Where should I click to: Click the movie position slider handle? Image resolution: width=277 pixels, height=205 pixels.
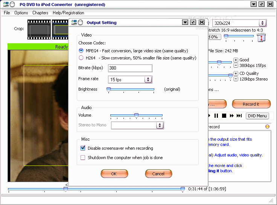point(65,189)
